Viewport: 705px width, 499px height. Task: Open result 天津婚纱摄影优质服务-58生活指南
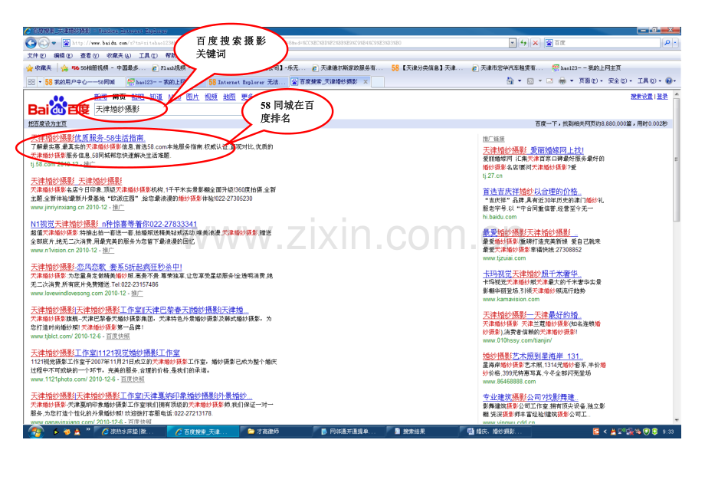[x=88, y=138]
